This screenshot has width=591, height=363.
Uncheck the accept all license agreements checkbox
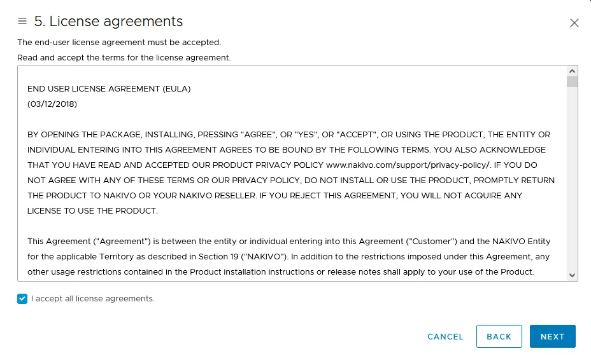coord(23,299)
